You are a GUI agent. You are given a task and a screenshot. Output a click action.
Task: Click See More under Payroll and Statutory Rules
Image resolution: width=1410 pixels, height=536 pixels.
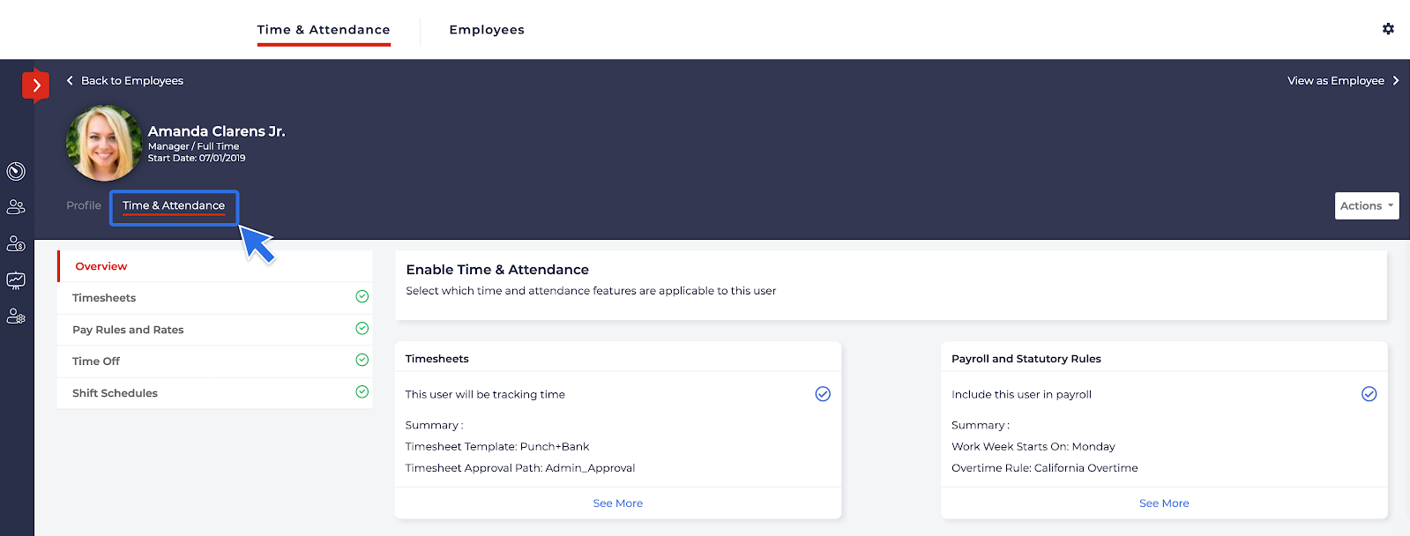1163,502
